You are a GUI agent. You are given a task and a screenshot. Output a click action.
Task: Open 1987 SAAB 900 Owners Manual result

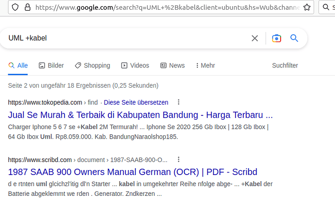tap(133, 172)
